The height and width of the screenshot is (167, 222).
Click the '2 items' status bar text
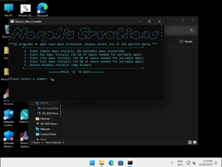point(36,143)
